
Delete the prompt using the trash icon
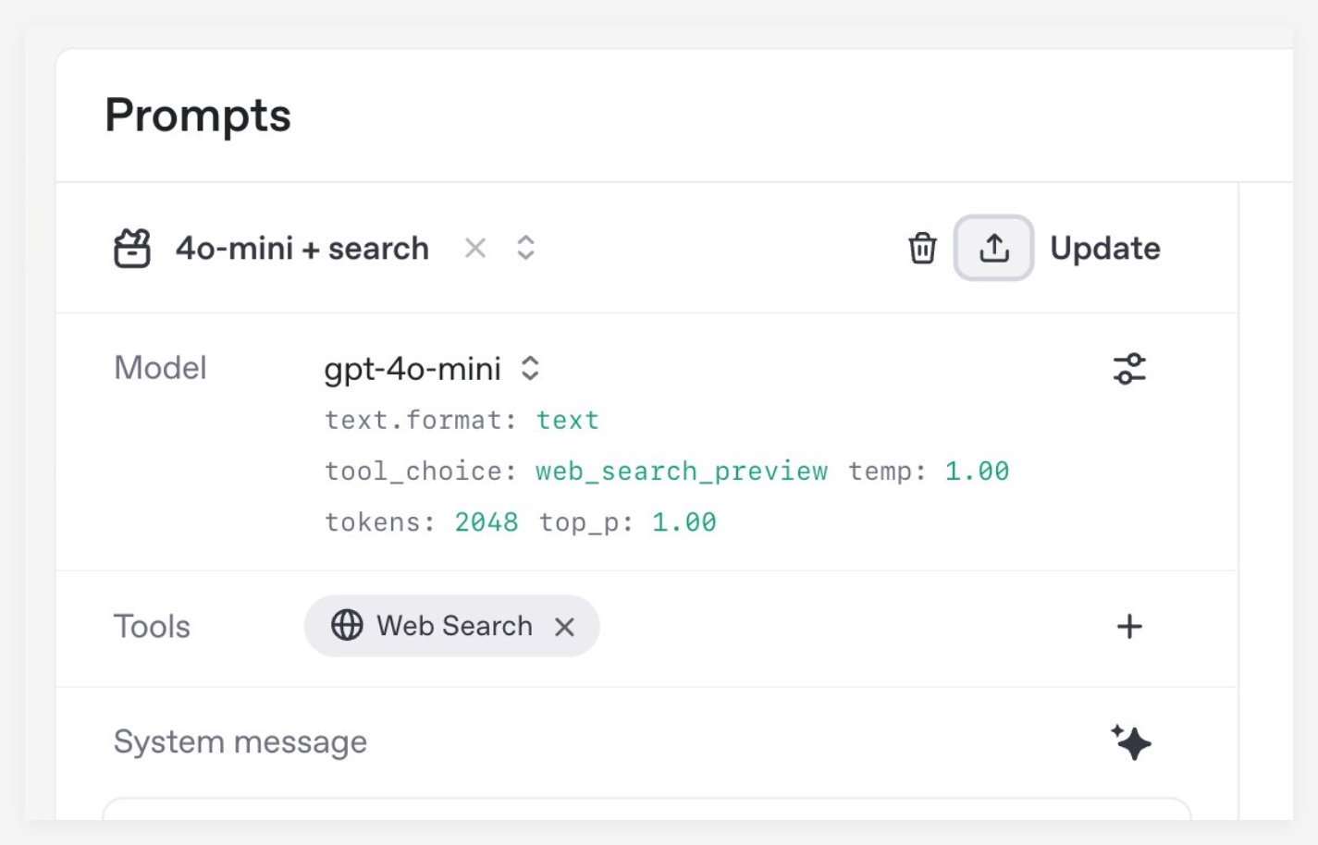[x=922, y=248]
